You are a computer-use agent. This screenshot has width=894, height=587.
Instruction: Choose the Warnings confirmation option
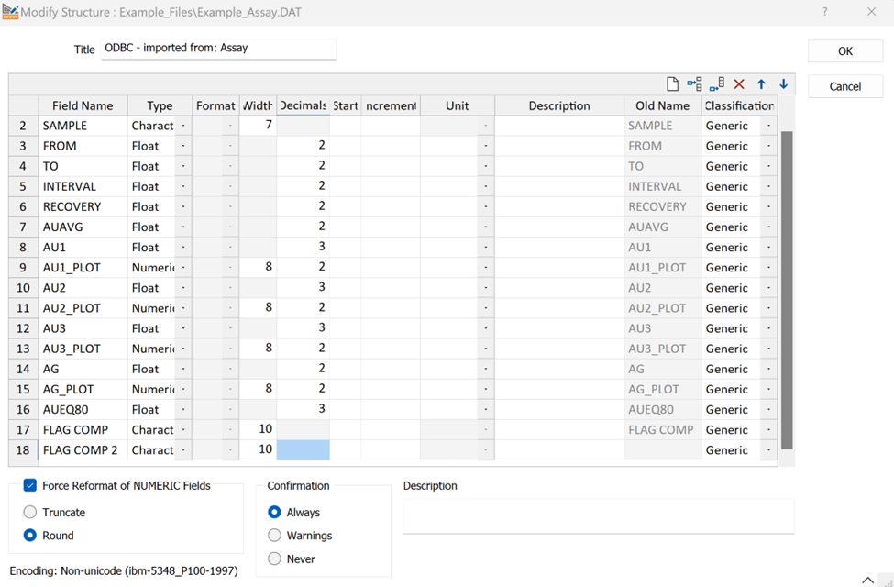[x=272, y=535]
